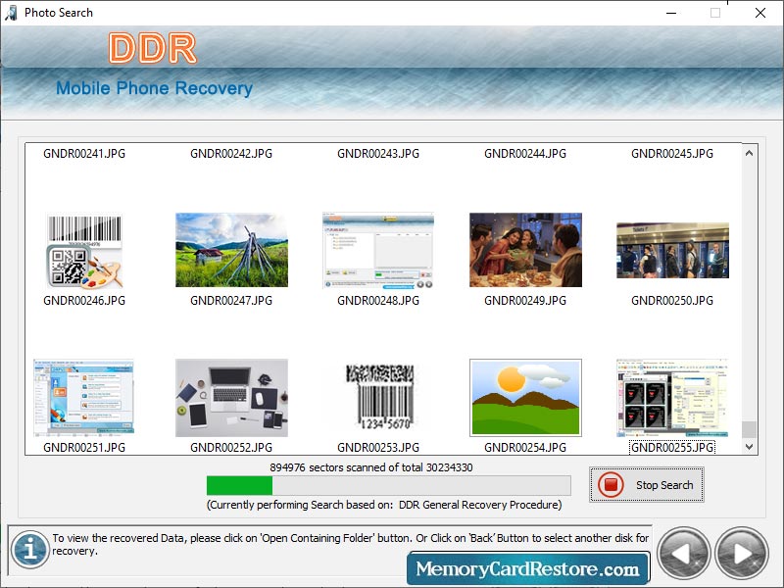Select the GNDR00255.JPG card designer thumbnail
Screen dimensions: 784x588
pyautogui.click(x=672, y=398)
